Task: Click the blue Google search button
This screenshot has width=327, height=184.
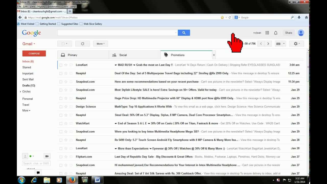Action: [x=184, y=33]
